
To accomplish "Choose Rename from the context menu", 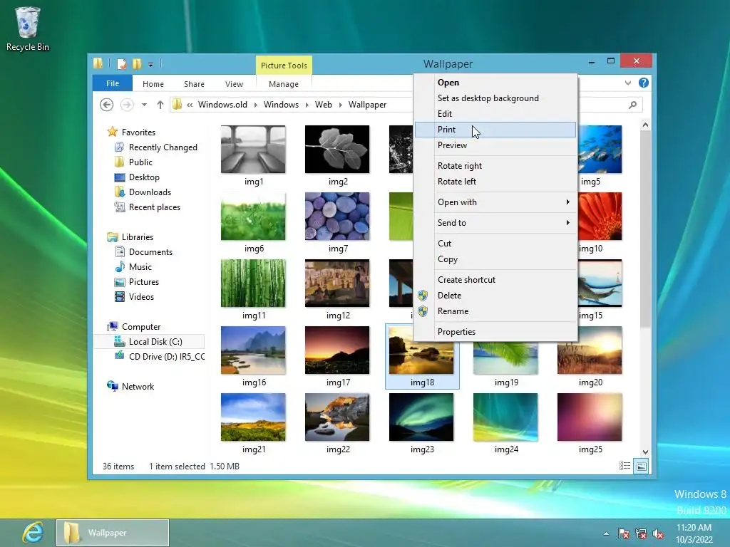I will coord(495,311).
